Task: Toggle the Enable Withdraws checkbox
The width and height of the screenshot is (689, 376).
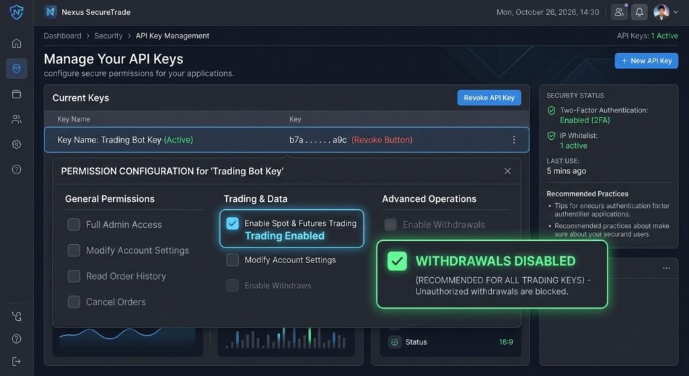Action: pyautogui.click(x=232, y=285)
